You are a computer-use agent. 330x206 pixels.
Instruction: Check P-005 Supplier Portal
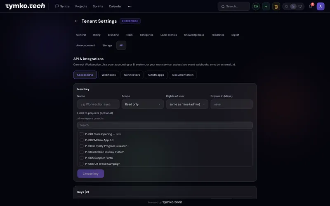81,158
